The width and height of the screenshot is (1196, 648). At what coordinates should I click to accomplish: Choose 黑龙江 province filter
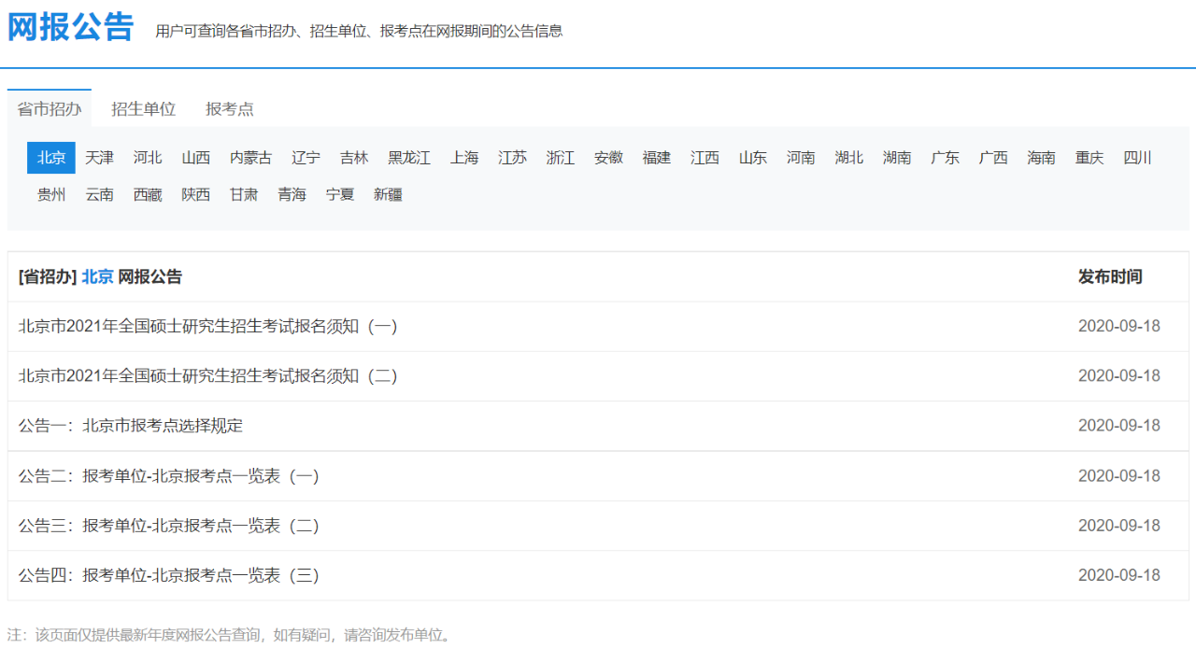click(x=409, y=158)
